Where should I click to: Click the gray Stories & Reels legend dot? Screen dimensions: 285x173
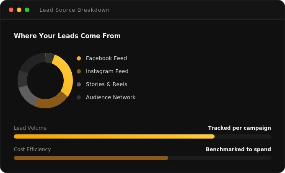[79, 84]
